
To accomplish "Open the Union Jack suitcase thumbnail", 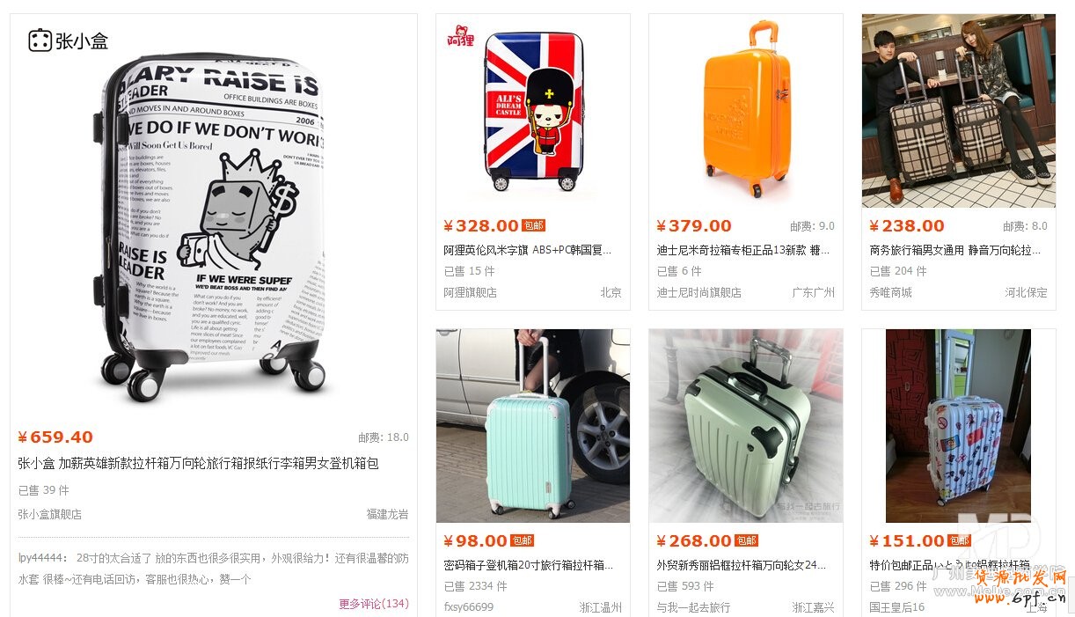I will click(533, 111).
